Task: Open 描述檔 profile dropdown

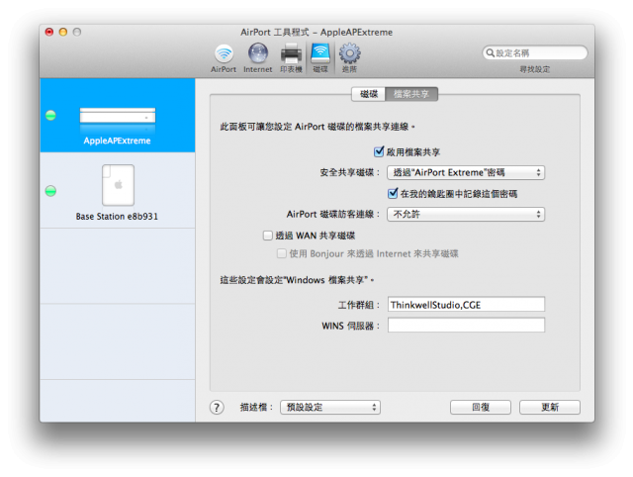Action: [330, 407]
